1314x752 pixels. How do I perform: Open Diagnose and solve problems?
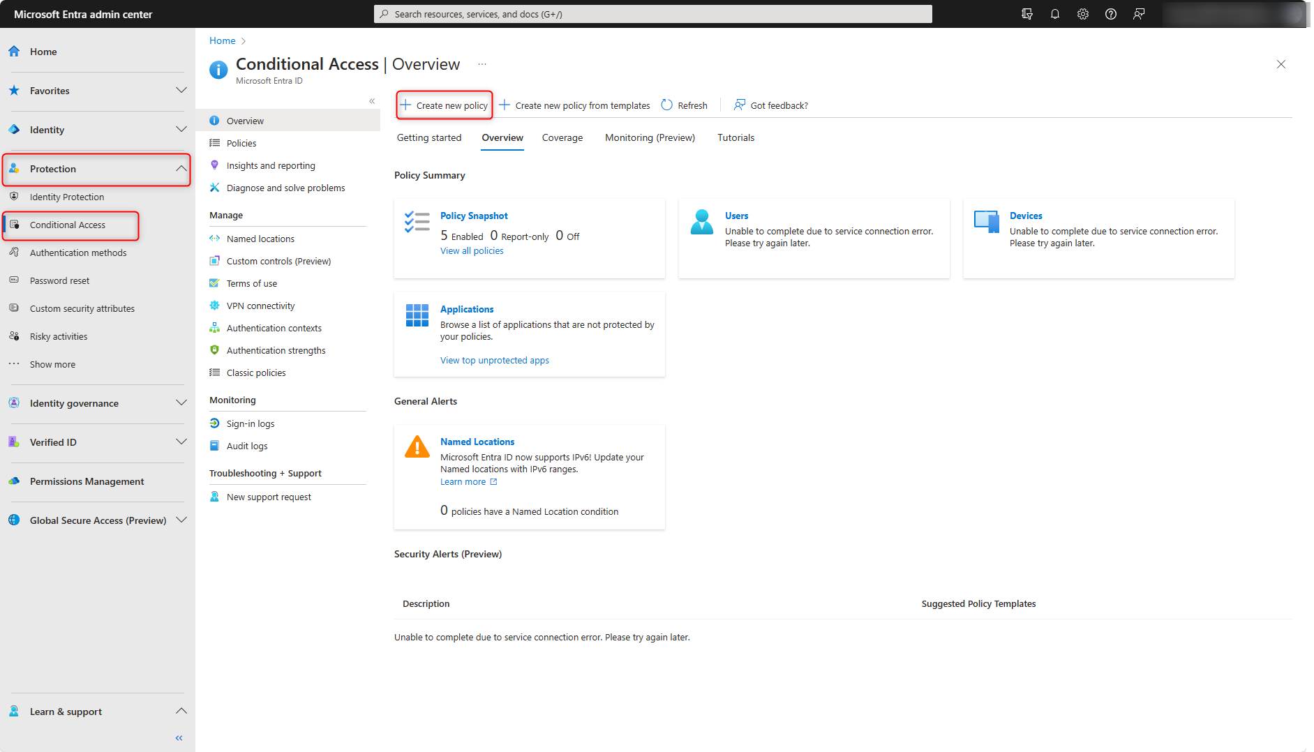coord(285,187)
